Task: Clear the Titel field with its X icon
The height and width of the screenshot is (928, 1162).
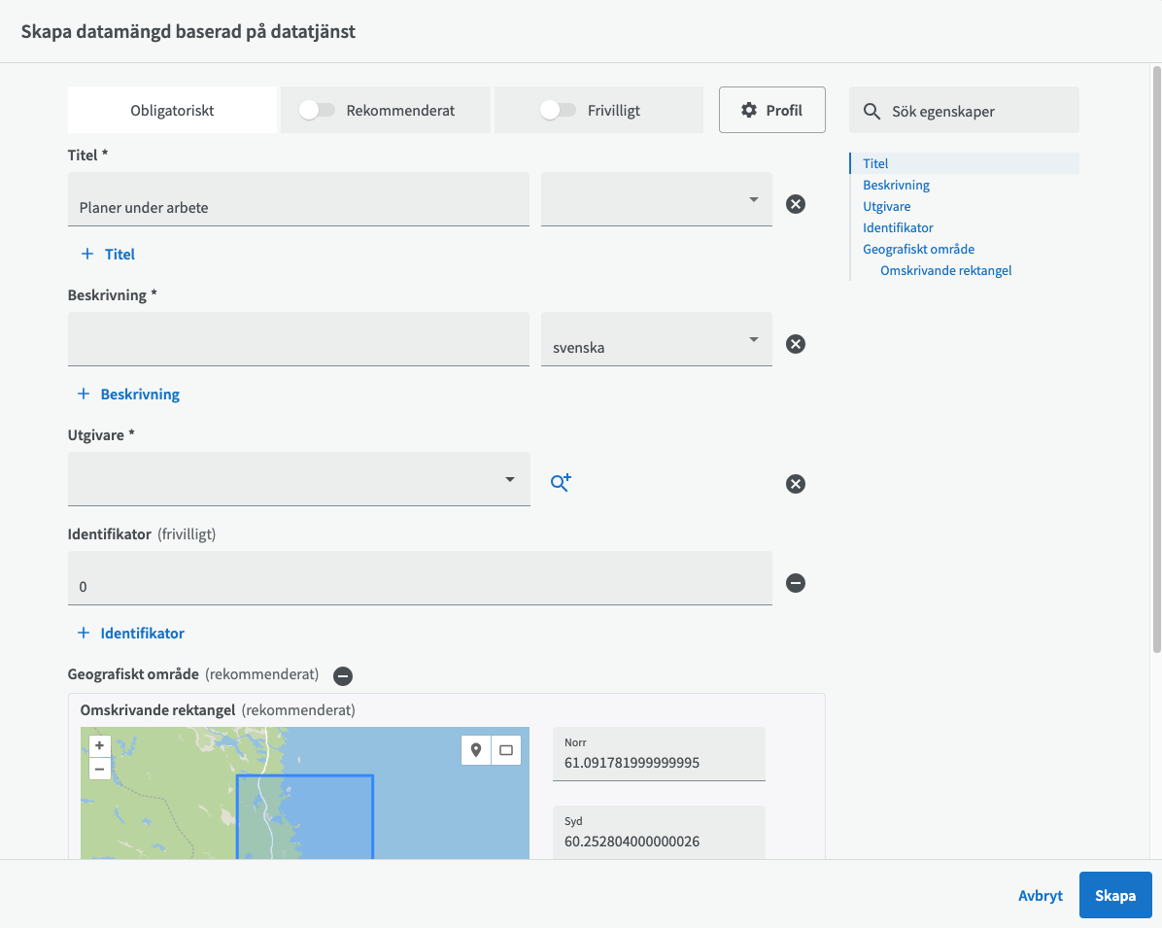Action: pyautogui.click(x=795, y=204)
